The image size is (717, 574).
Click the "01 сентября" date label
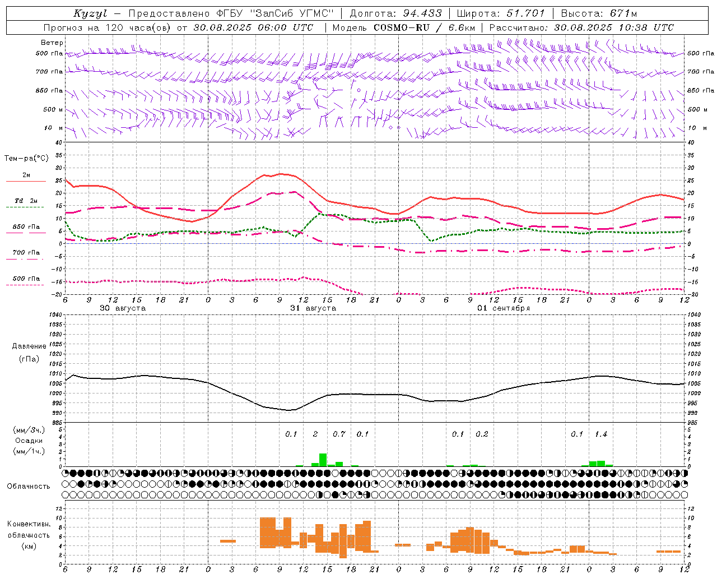pos(504,308)
